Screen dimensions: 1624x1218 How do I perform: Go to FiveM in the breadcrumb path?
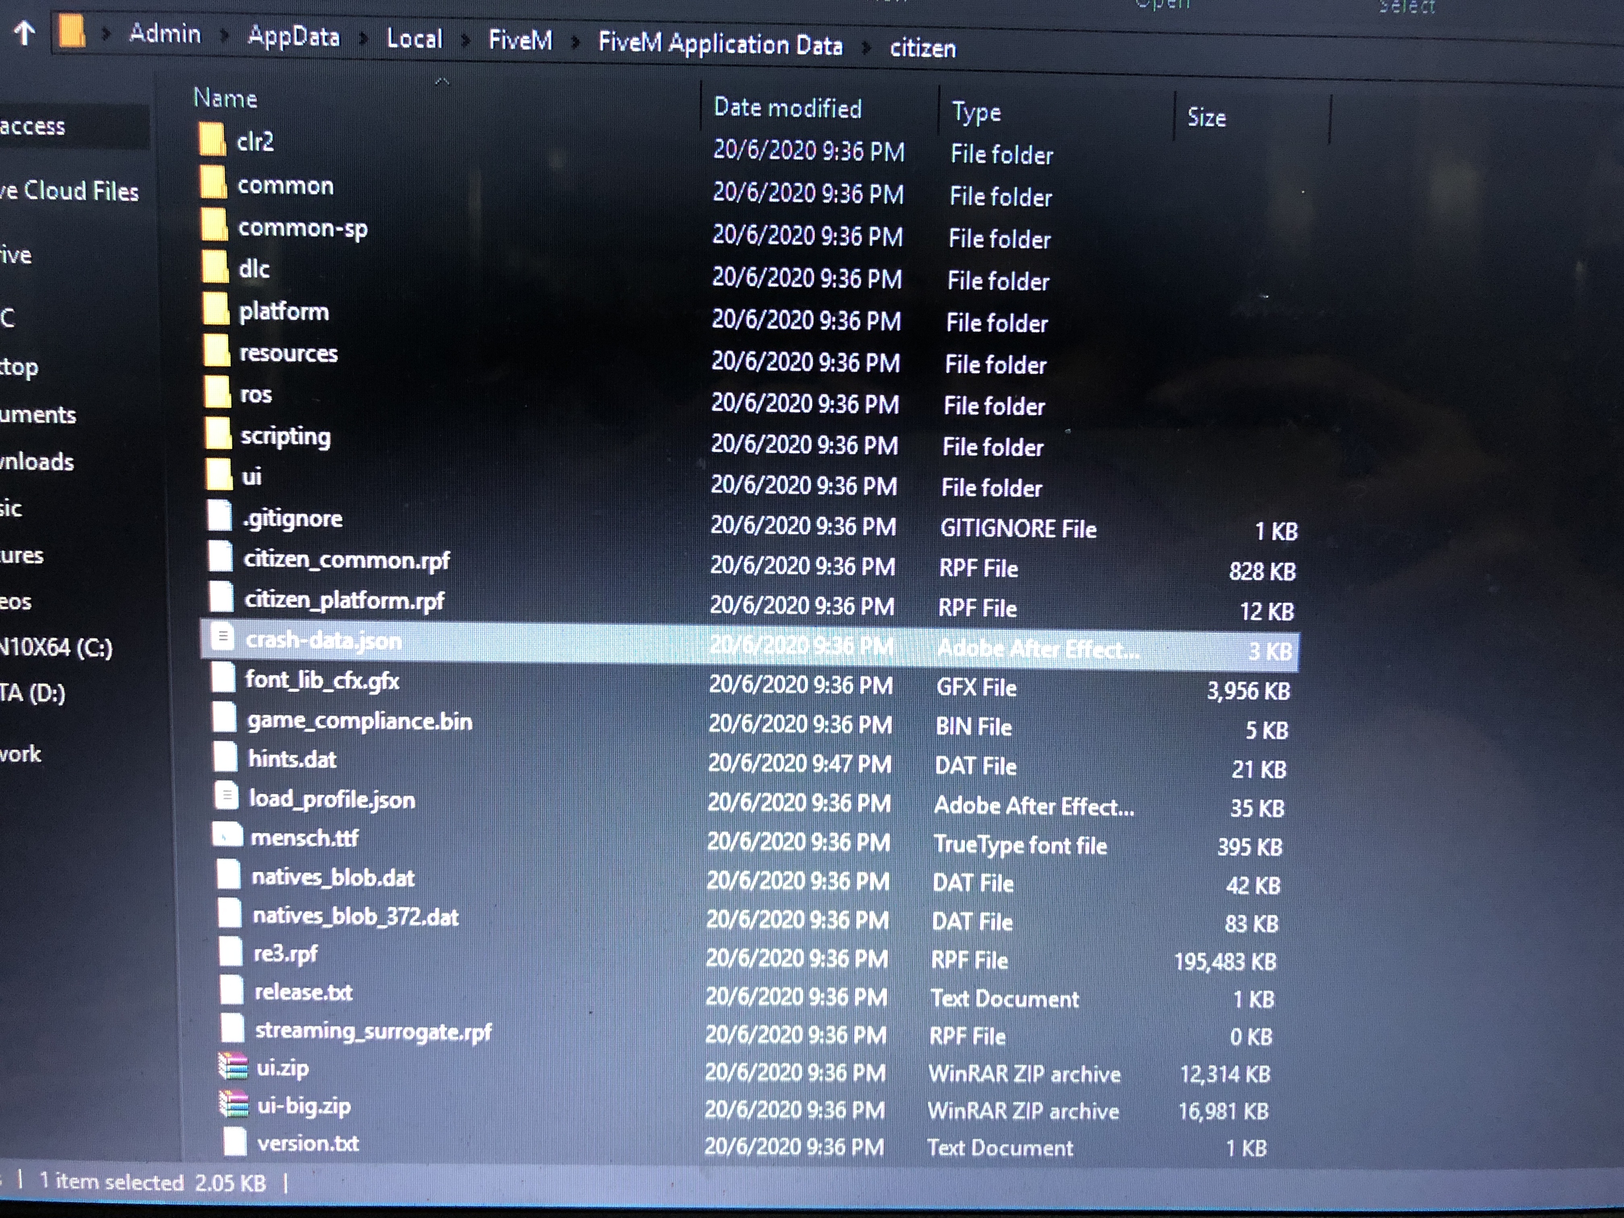click(520, 39)
